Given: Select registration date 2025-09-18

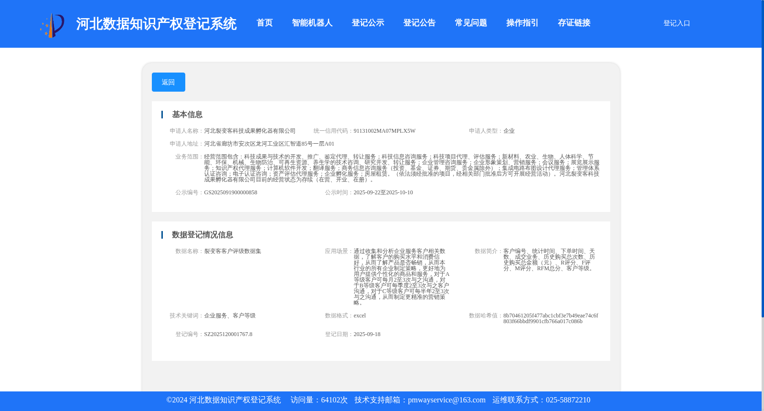Looking at the screenshot, I should 367,334.
